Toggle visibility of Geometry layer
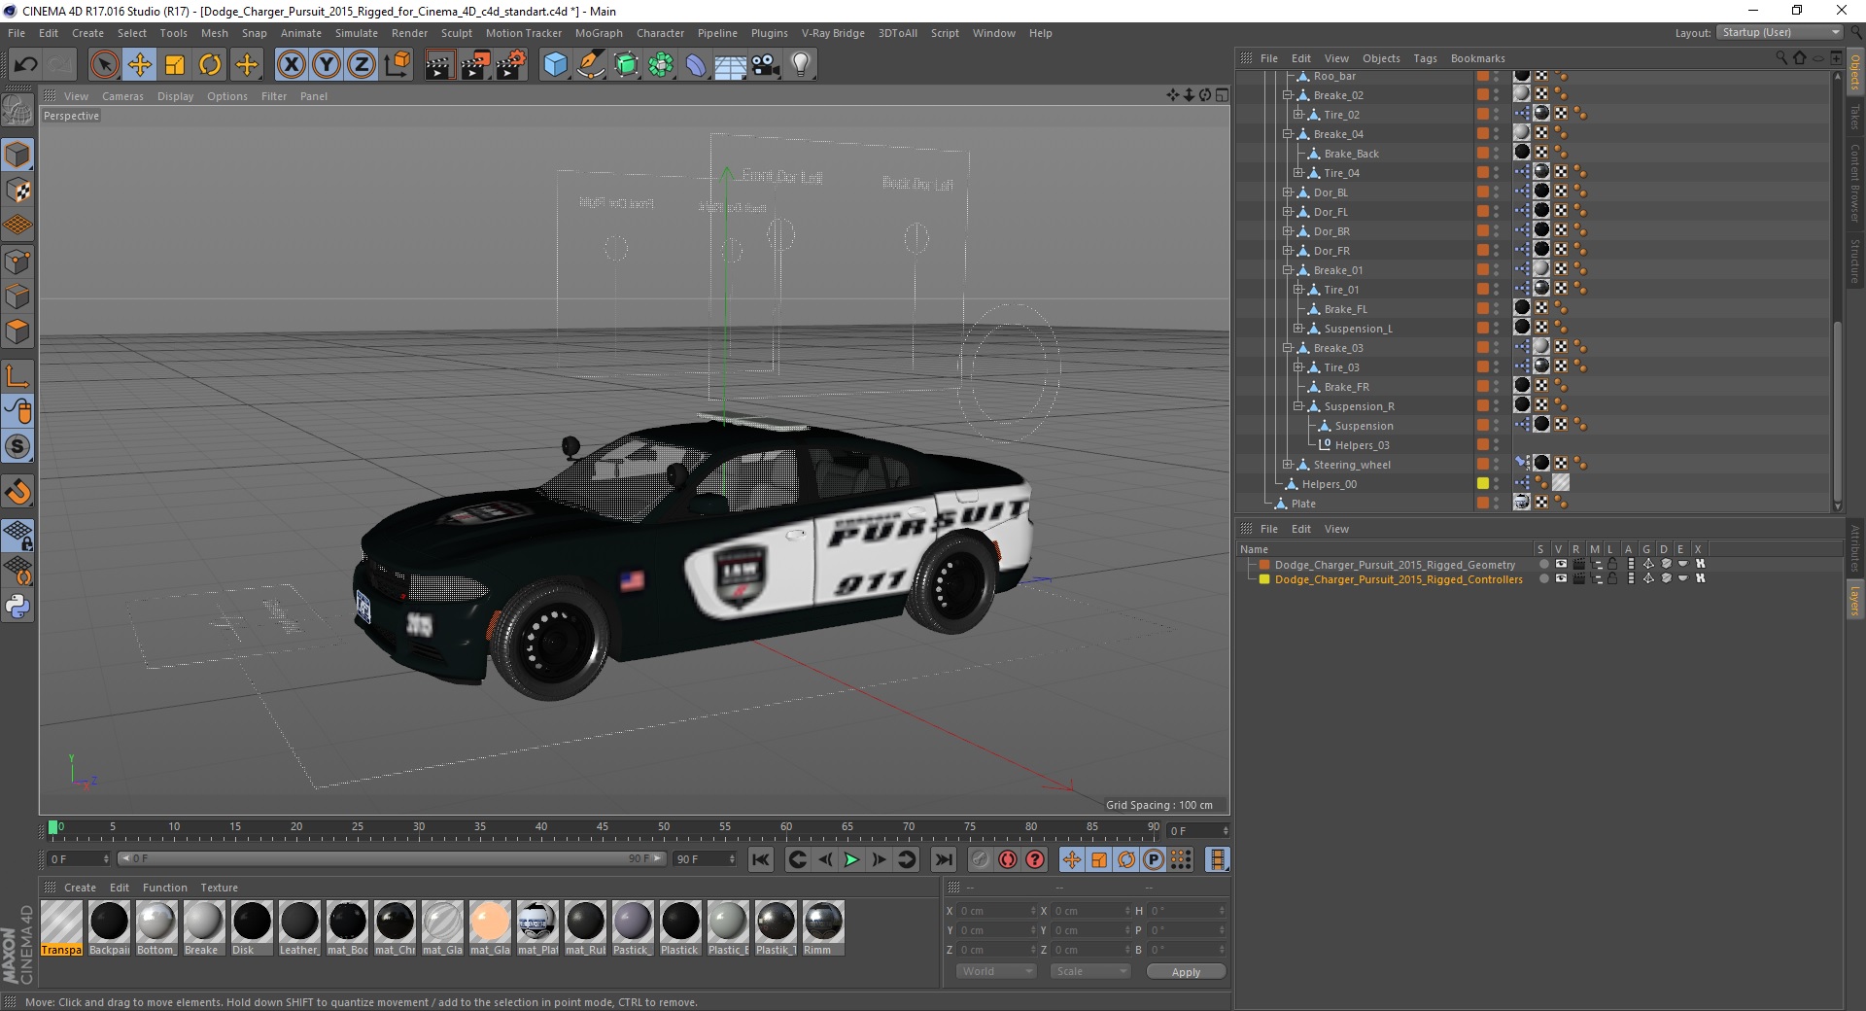The image size is (1866, 1011). pyautogui.click(x=1561, y=564)
